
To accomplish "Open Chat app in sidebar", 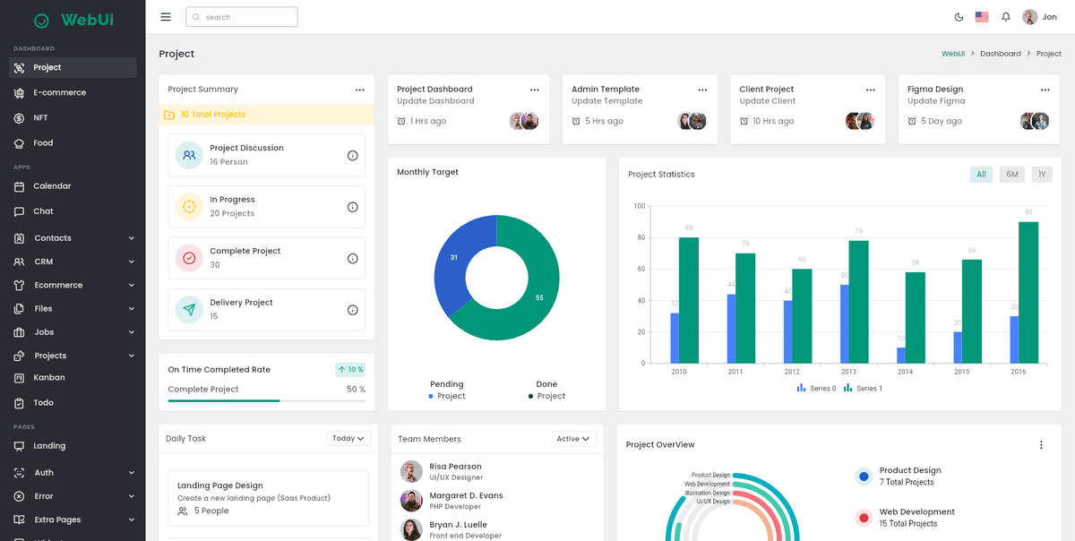I will [x=73, y=211].
